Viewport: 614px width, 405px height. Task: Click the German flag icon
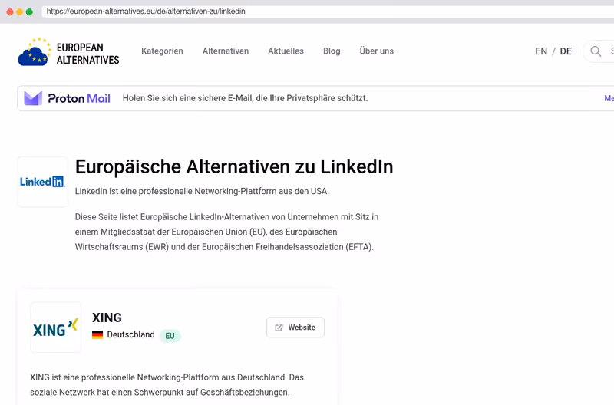pyautogui.click(x=97, y=335)
